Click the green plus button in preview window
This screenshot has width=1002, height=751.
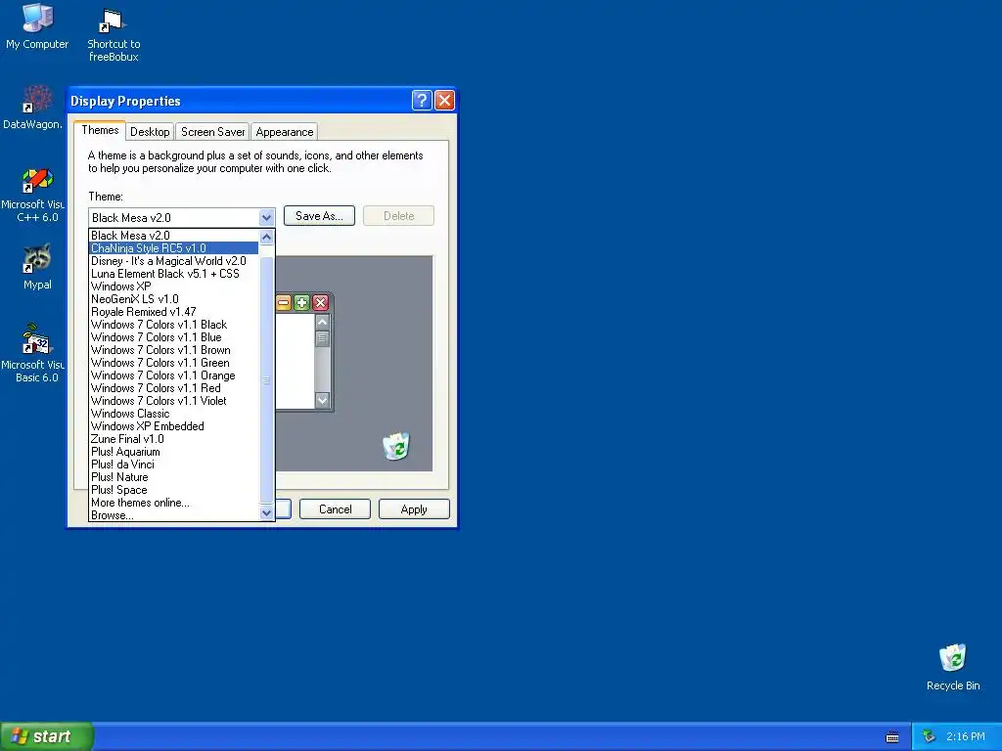(301, 303)
